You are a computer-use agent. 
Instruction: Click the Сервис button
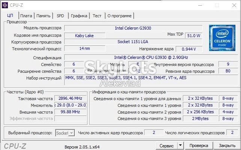click(x=167, y=146)
